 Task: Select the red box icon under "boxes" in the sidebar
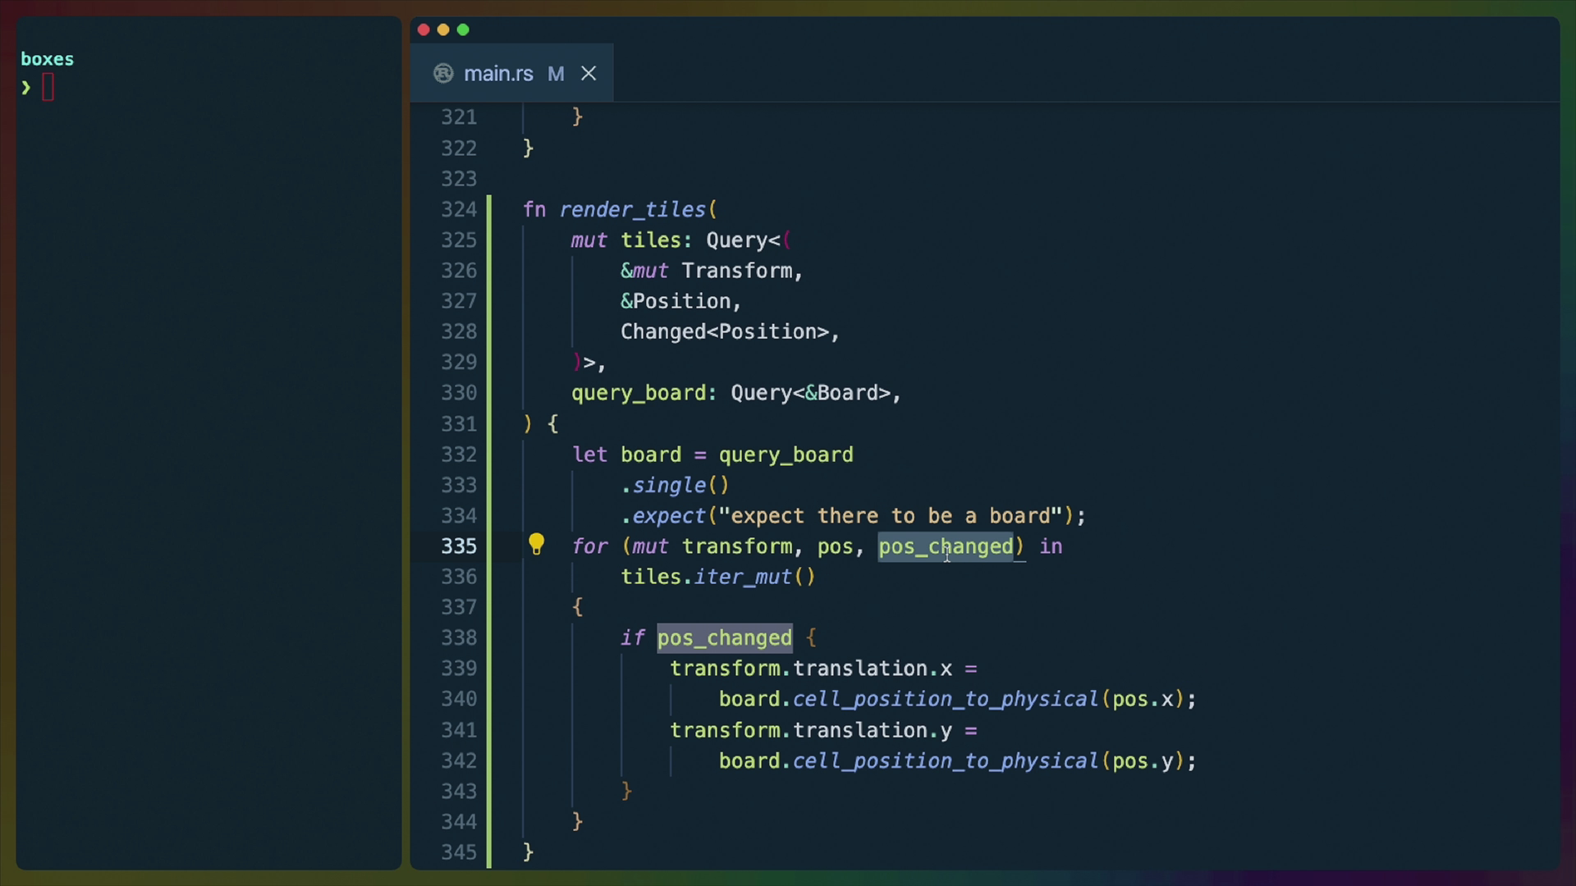[x=48, y=86]
